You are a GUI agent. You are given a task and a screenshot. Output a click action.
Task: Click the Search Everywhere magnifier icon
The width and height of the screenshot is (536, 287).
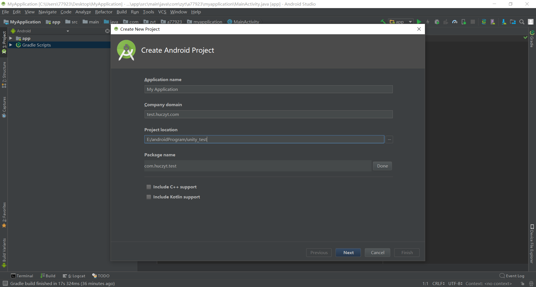click(522, 22)
